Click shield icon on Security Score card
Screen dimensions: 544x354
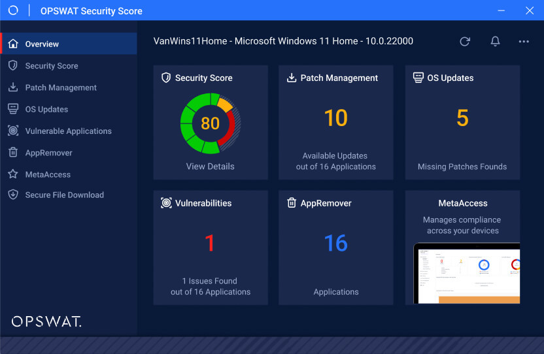166,78
